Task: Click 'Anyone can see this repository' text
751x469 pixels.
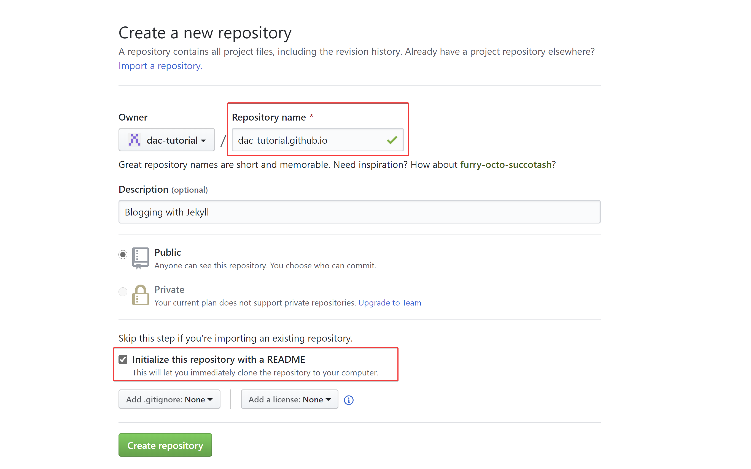Action: point(265,266)
